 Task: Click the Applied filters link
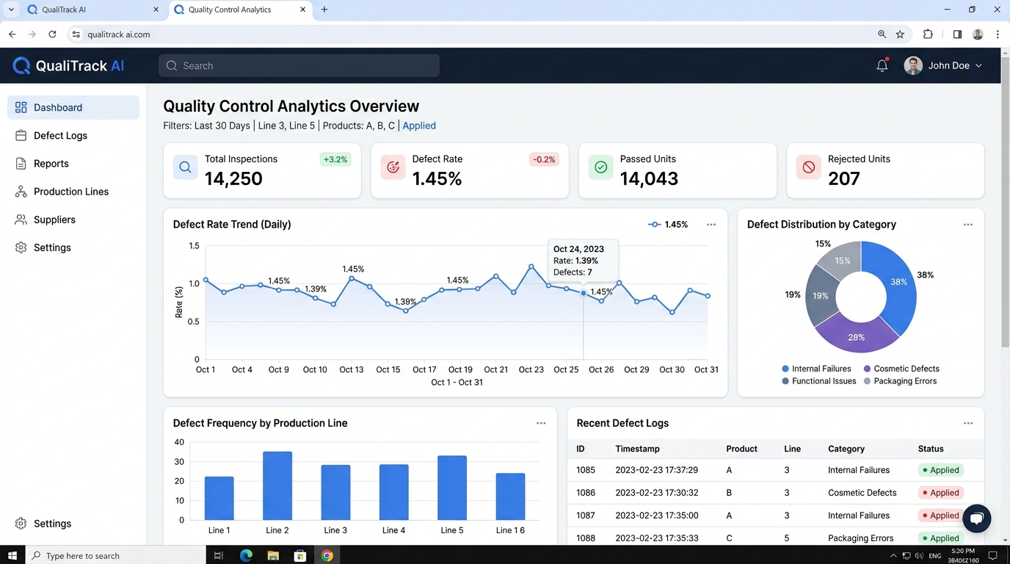419,126
